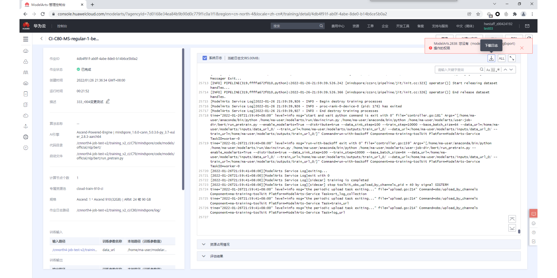Viewport: 557px width, 278px height.
Task: Click the ALL logs button
Action: coord(501,58)
